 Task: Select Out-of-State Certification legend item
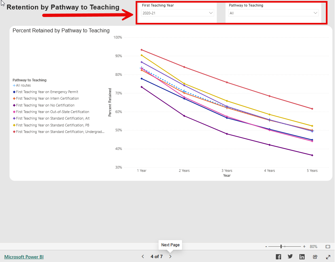[x=52, y=112]
